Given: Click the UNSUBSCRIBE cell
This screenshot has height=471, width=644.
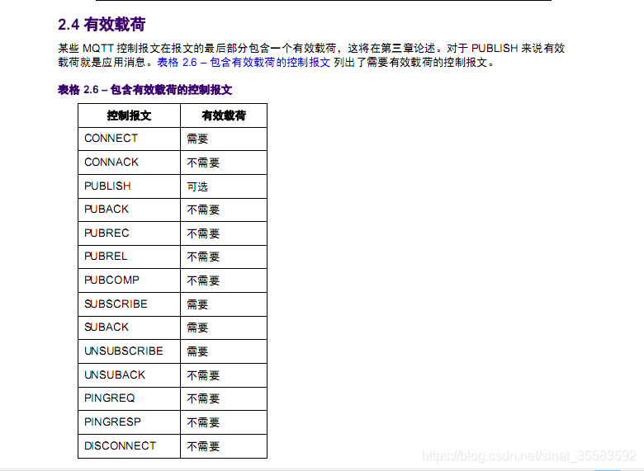Looking at the screenshot, I should (129, 351).
